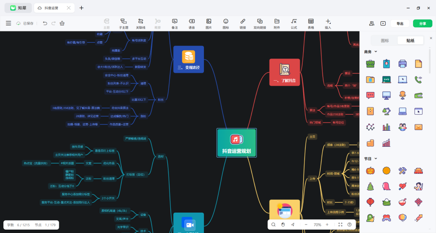Select the desk lamp sticker
The image size is (436, 233).
pos(386,111)
